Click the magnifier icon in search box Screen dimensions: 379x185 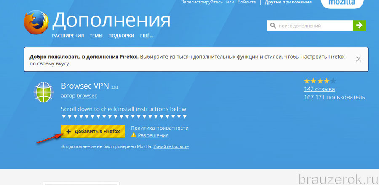pyautogui.click(x=273, y=26)
